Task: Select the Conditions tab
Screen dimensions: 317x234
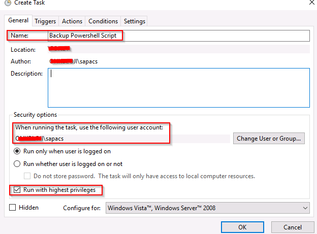Action: pos(103,21)
